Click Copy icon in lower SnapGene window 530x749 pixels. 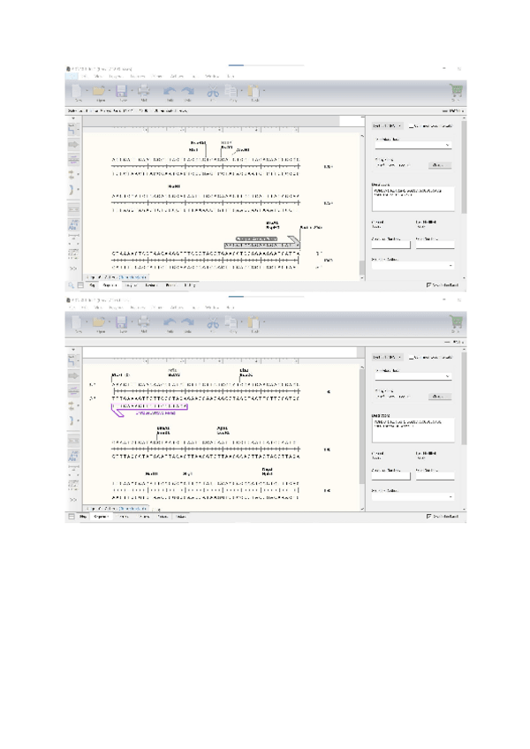coord(231,322)
